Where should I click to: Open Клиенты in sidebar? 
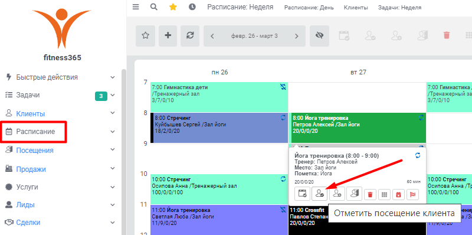coord(31,114)
